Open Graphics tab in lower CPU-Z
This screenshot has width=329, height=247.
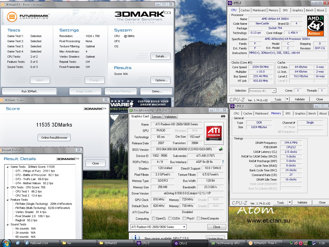[x=300, y=113]
